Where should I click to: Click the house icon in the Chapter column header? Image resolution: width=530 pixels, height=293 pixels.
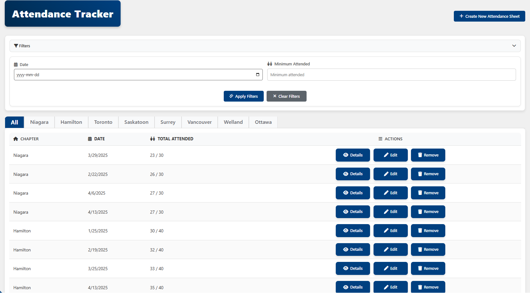(x=16, y=138)
